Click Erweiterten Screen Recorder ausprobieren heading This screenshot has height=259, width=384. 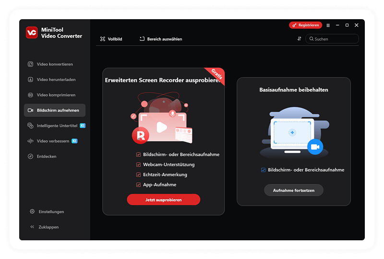(162, 80)
